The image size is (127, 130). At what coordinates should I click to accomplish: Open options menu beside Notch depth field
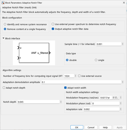tap(61, 102)
